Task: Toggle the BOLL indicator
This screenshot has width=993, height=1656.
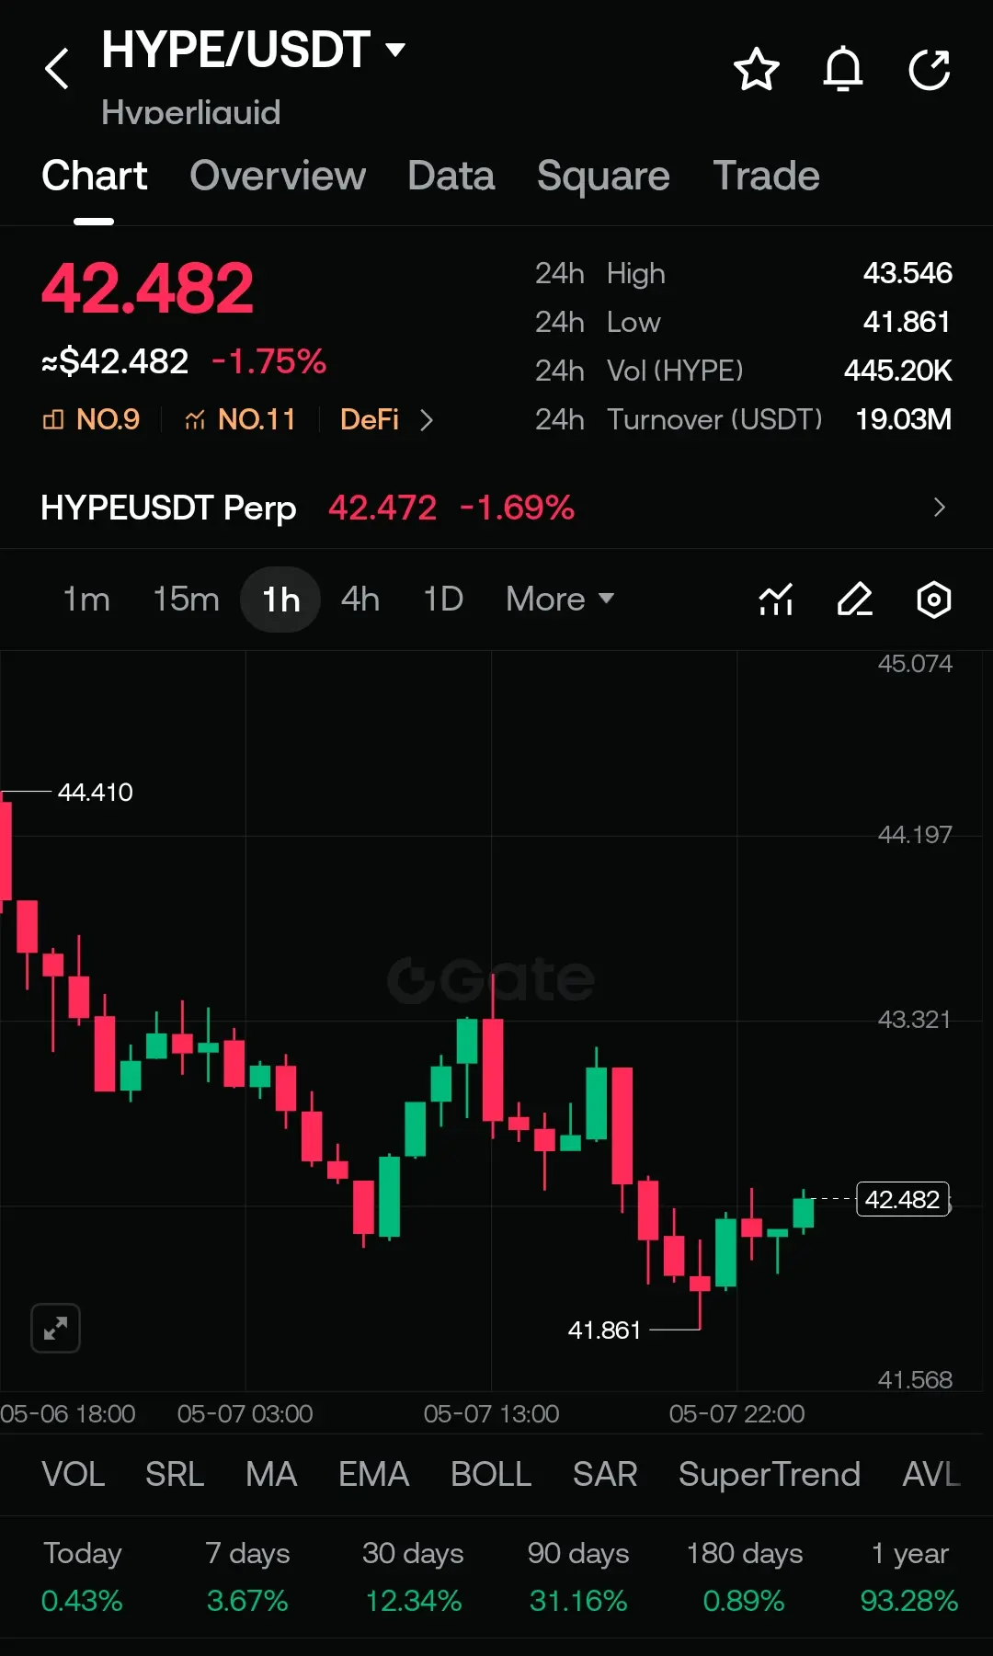Action: (x=491, y=1474)
